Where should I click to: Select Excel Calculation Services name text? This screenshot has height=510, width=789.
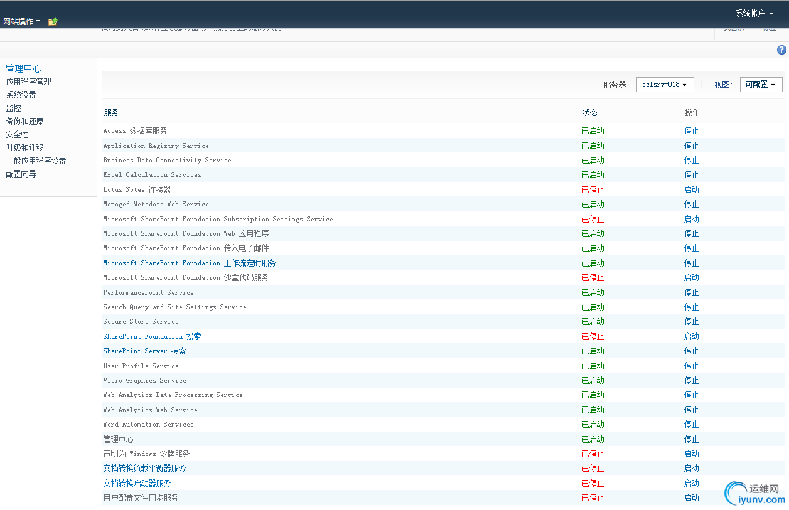pyautogui.click(x=152, y=174)
